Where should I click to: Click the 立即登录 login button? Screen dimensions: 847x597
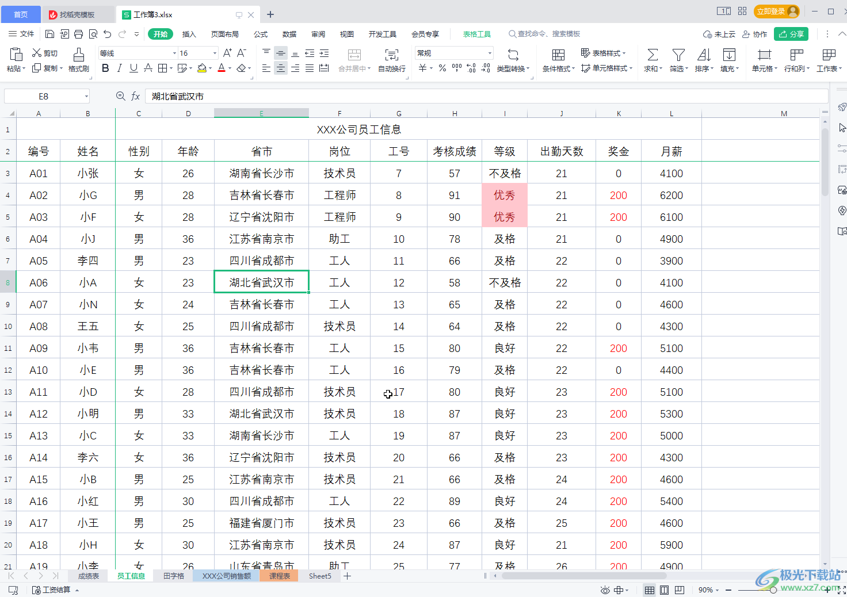pos(777,11)
